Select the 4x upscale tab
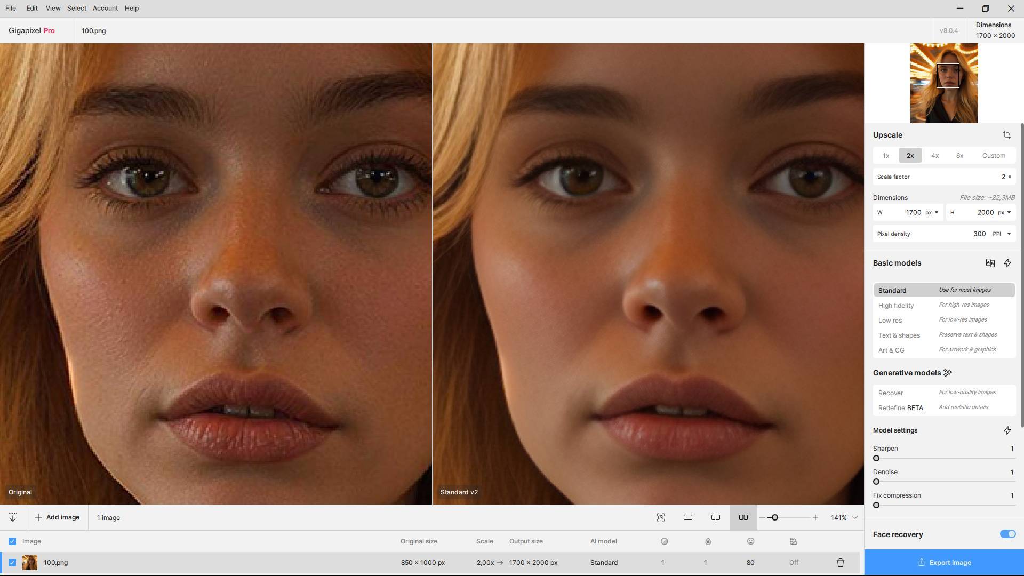1024x576 pixels. pyautogui.click(x=935, y=156)
